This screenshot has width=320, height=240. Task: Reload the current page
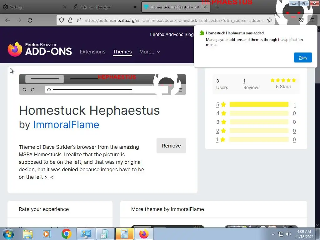tap(30, 20)
